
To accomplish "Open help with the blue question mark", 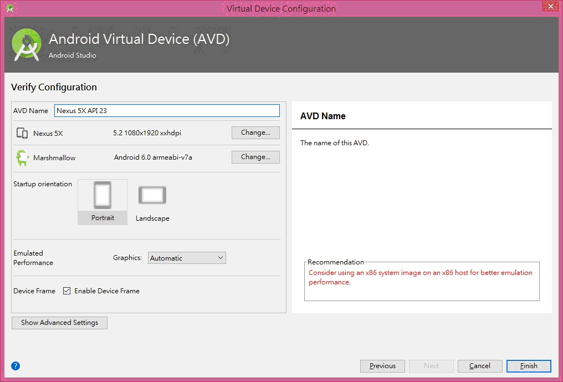I will [16, 366].
